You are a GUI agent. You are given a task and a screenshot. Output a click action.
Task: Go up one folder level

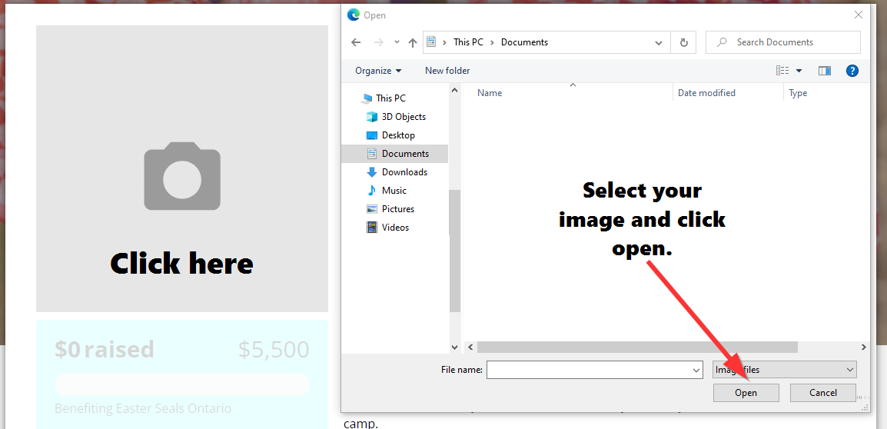413,42
